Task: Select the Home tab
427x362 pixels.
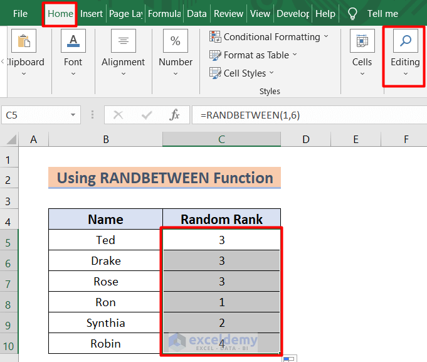Action: 60,14
